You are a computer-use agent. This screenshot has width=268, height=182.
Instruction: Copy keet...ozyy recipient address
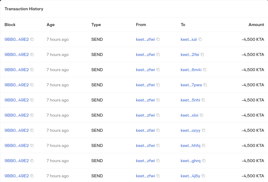tap(204, 131)
